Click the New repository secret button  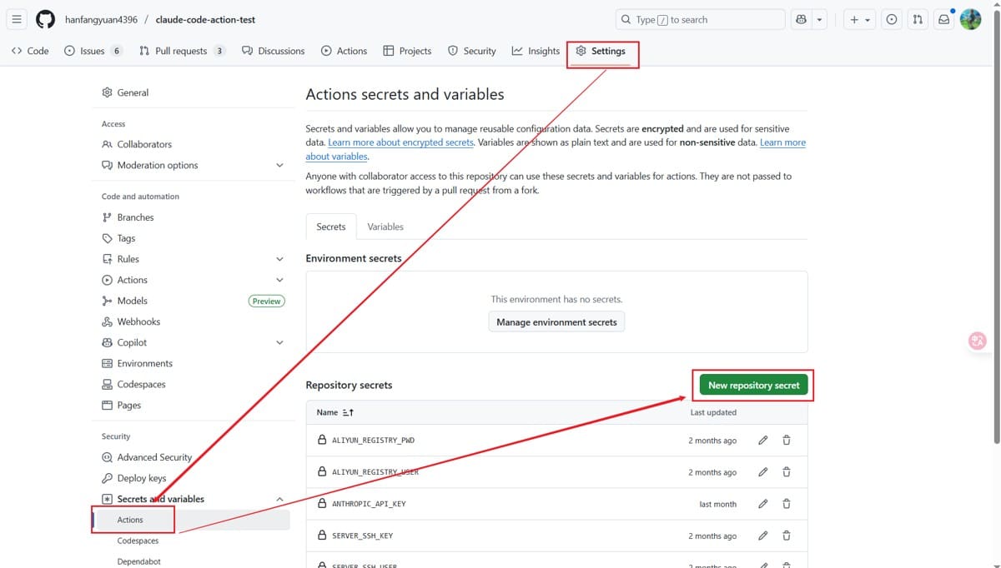click(x=753, y=385)
